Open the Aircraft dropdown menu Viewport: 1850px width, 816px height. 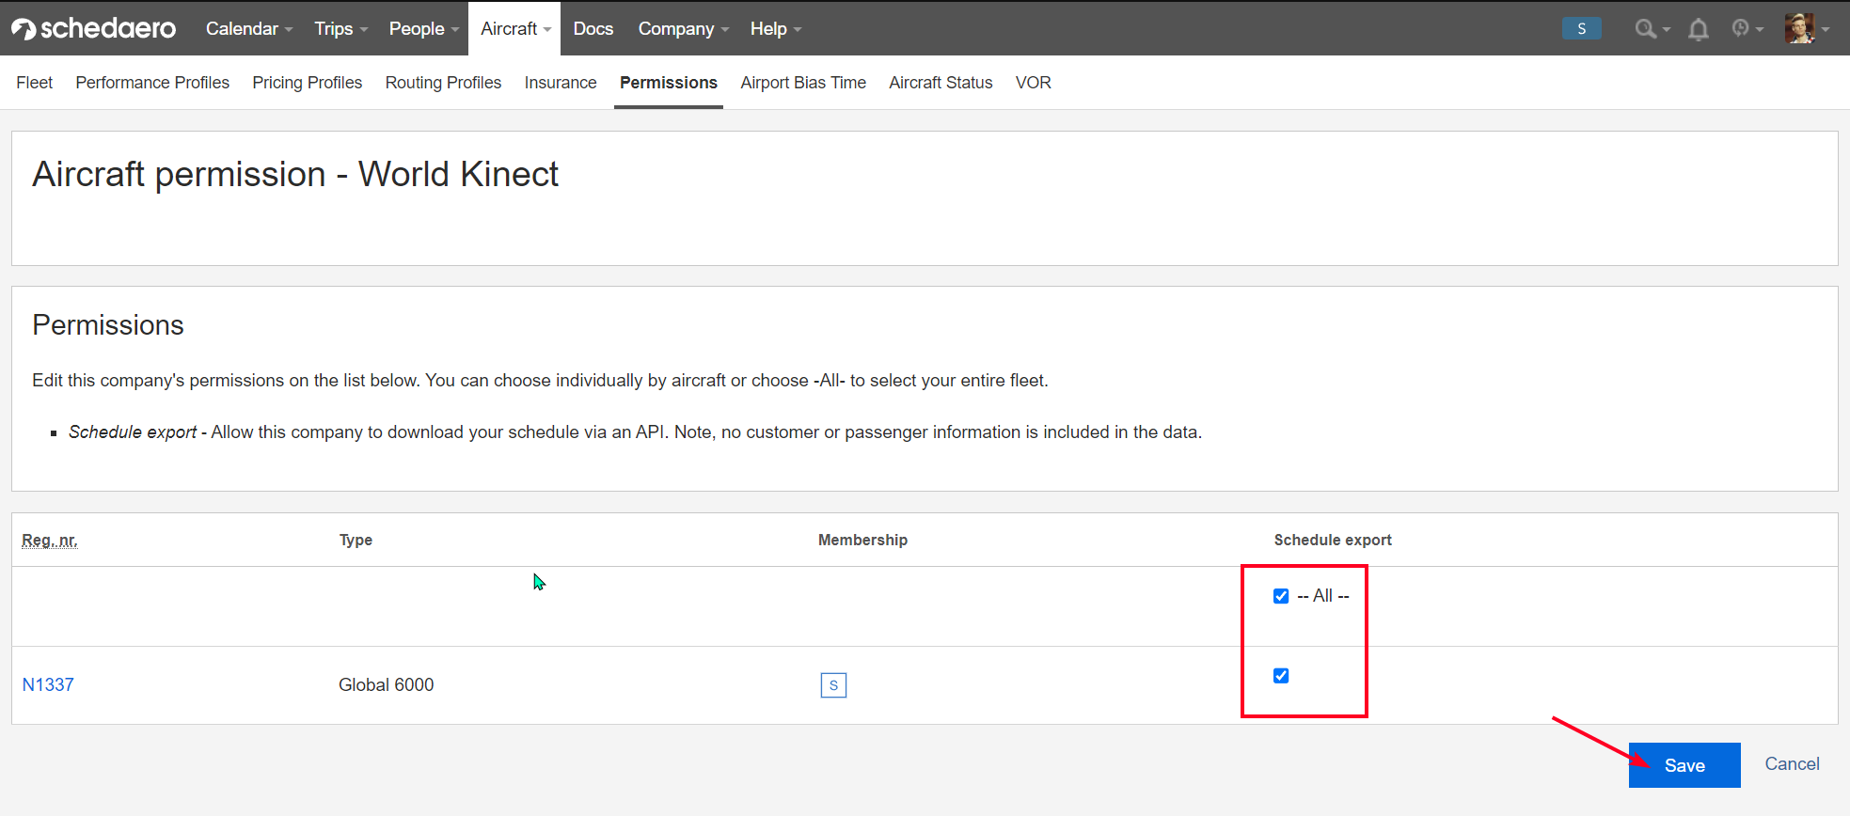[514, 28]
